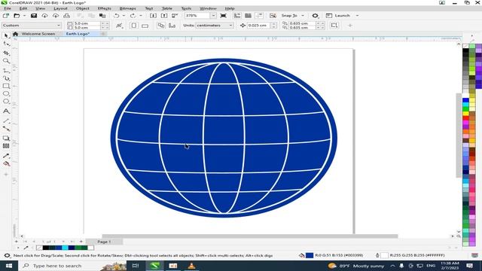
Task: Pick the yellow swatch in palette
Action: pyautogui.click(x=465, y=114)
